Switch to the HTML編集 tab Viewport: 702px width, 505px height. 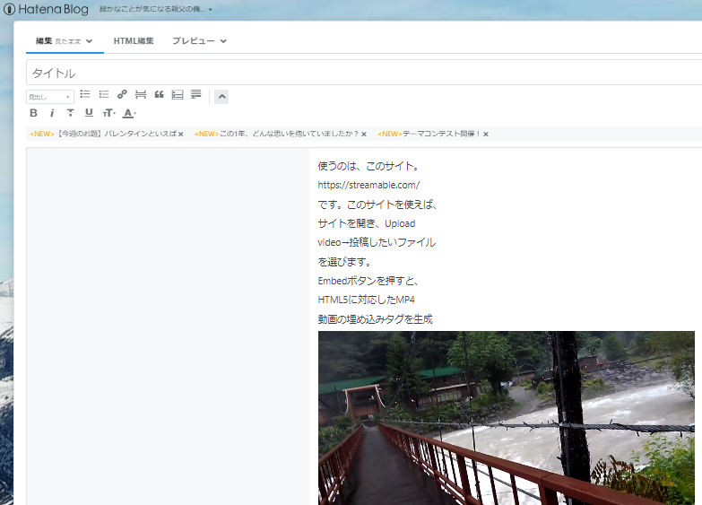[x=134, y=41]
